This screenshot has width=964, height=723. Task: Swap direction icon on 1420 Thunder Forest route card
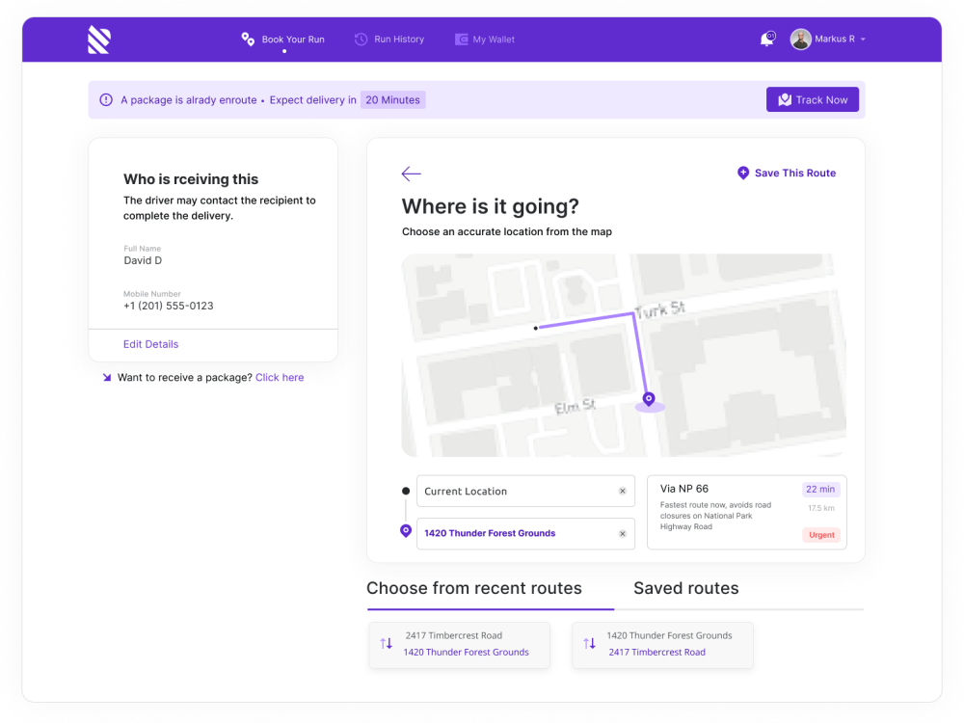click(590, 644)
